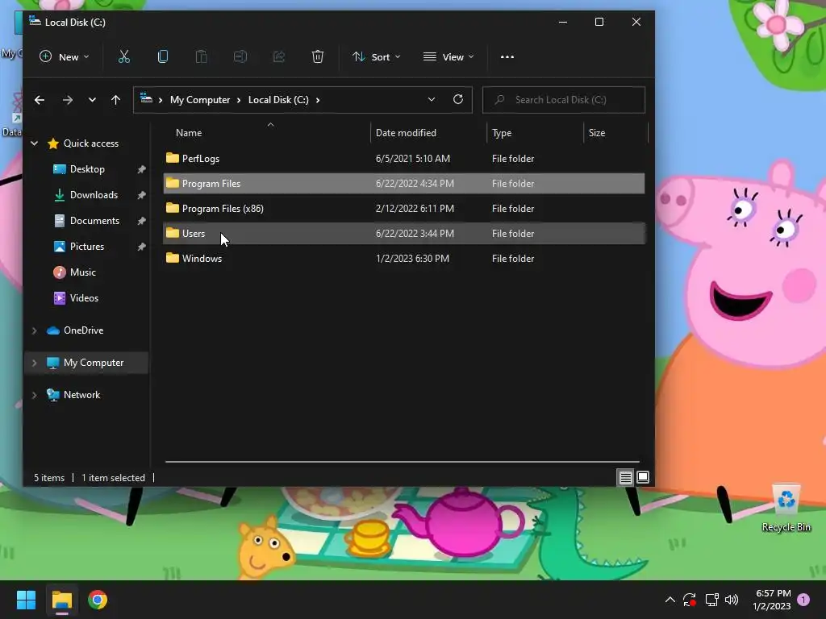Image resolution: width=826 pixels, height=619 pixels.
Task: Open Videos in the sidebar
Action: pos(84,298)
